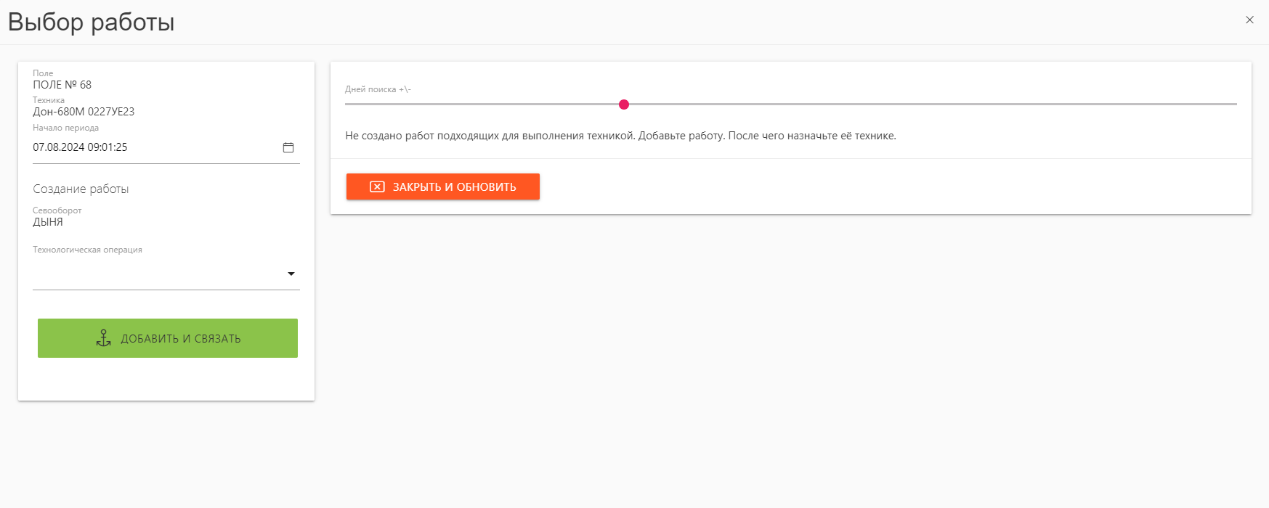Expand the Технологическая операция dropdown arrow
This screenshot has height=508, width=1269.
click(291, 274)
